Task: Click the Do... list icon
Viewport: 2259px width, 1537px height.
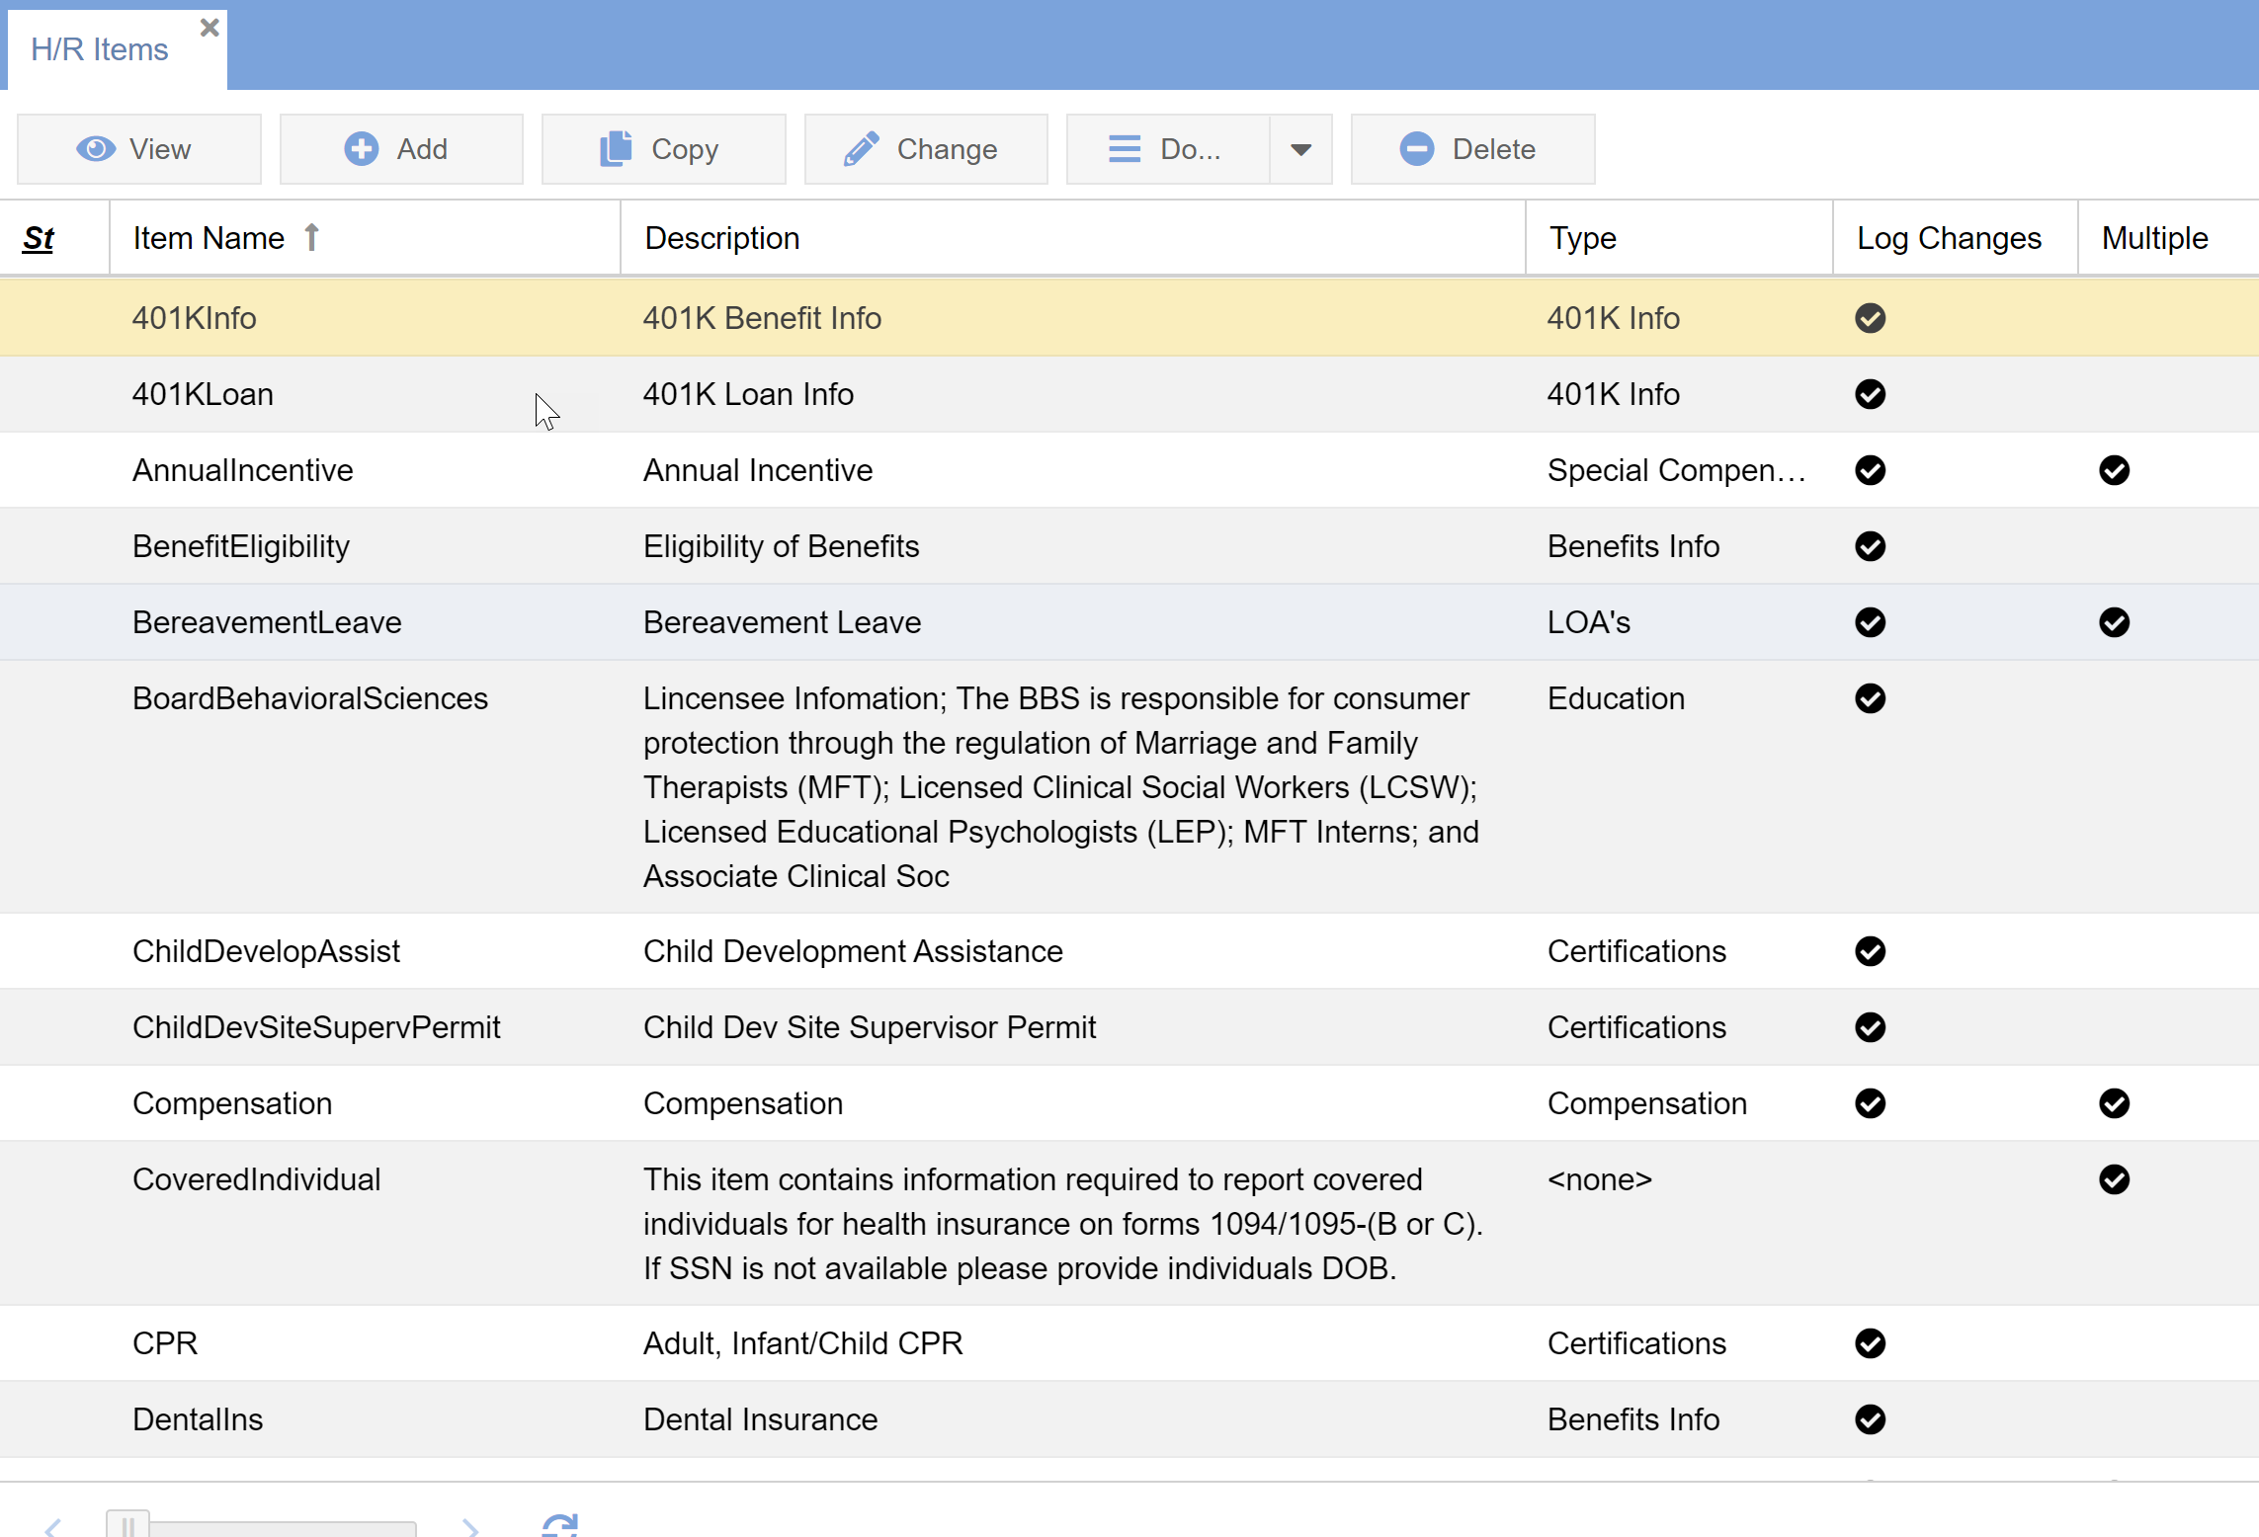Action: [x=1125, y=149]
